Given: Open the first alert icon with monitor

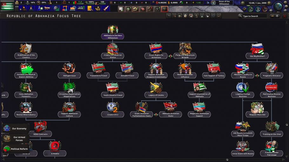Looking at the screenshot, I should 121,9.
